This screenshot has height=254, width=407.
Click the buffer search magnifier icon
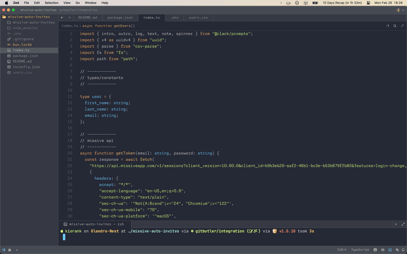(395, 26)
